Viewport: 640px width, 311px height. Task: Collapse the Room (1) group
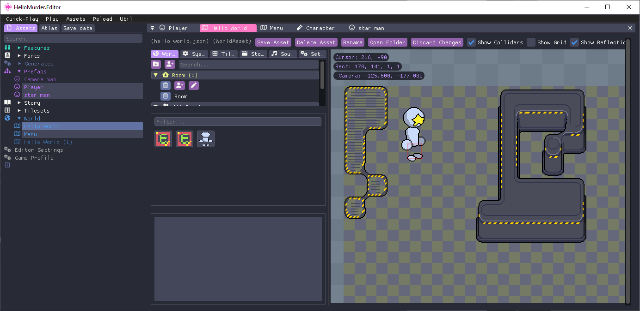[156, 75]
